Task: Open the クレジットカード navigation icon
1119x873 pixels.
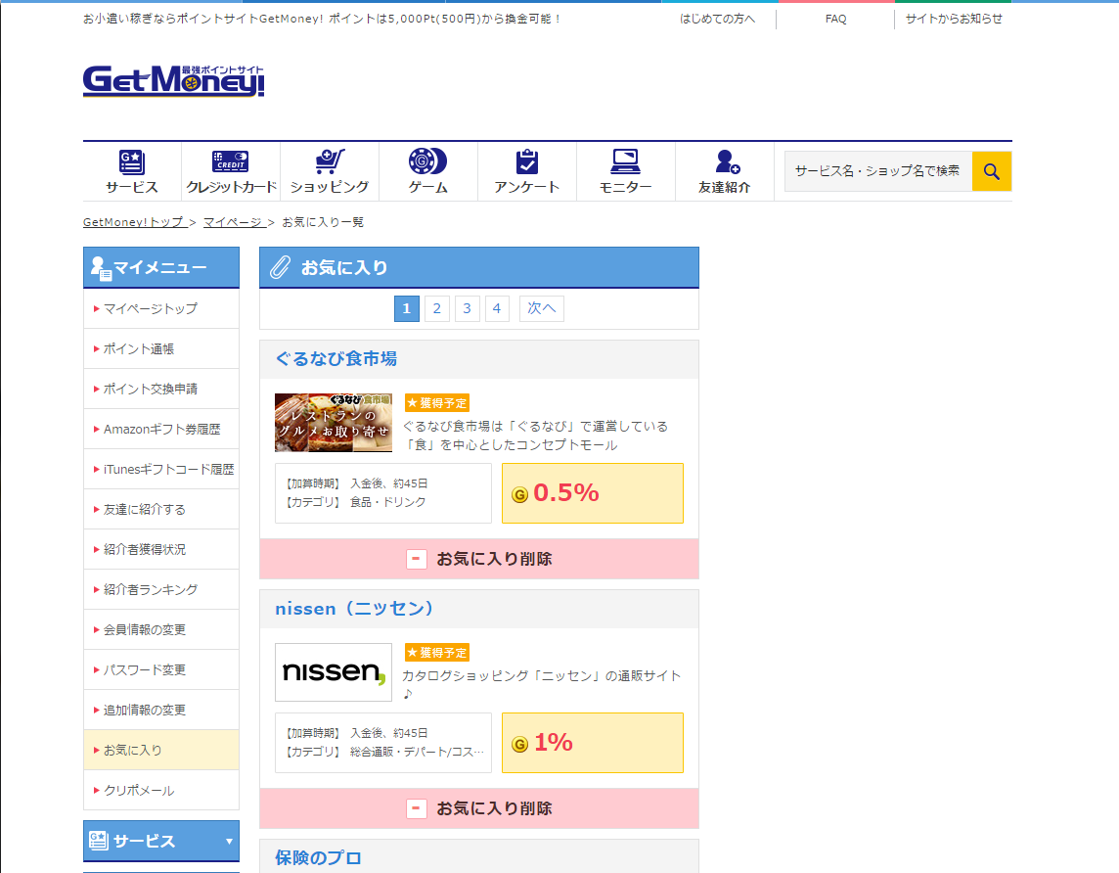Action: click(x=231, y=161)
